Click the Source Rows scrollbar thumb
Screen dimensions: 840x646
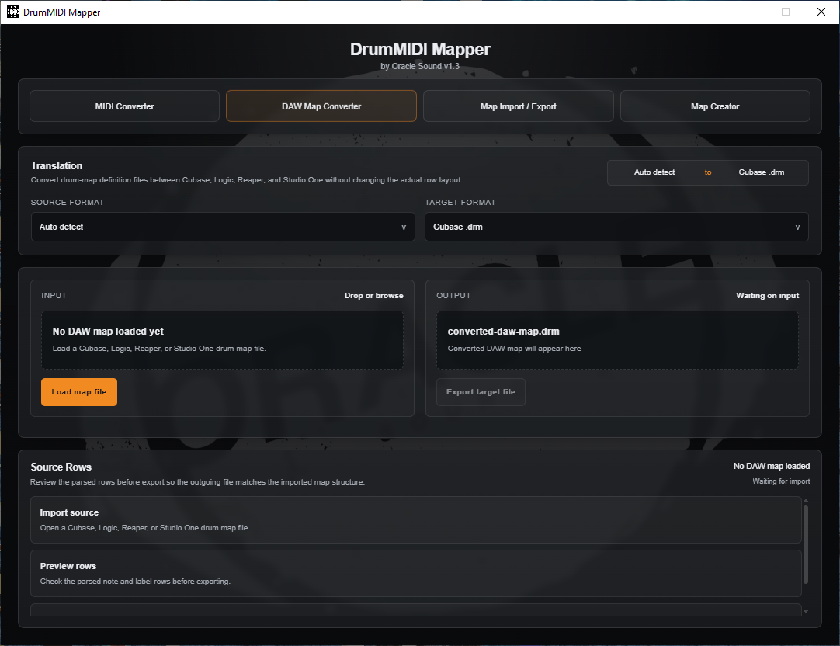805,544
